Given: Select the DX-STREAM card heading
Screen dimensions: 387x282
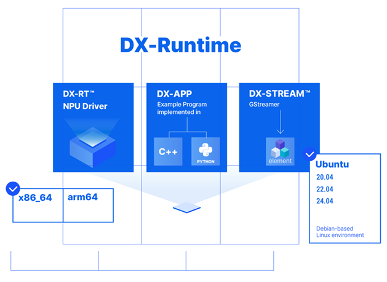Looking at the screenshot, I should [279, 94].
